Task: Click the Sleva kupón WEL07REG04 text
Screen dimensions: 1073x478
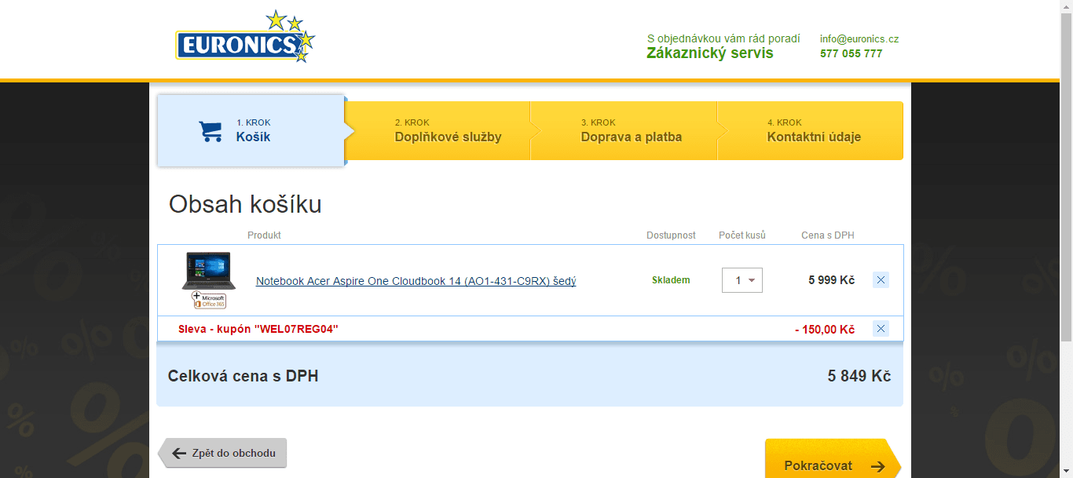Action: pyautogui.click(x=258, y=329)
